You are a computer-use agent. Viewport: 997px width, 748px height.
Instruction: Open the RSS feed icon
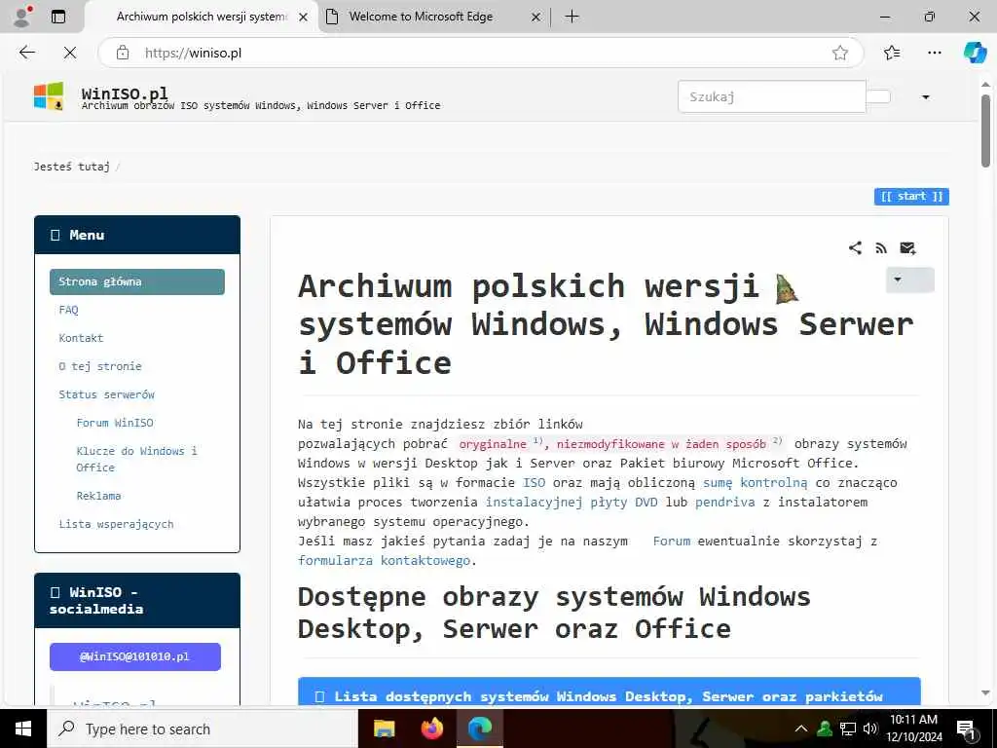880,248
